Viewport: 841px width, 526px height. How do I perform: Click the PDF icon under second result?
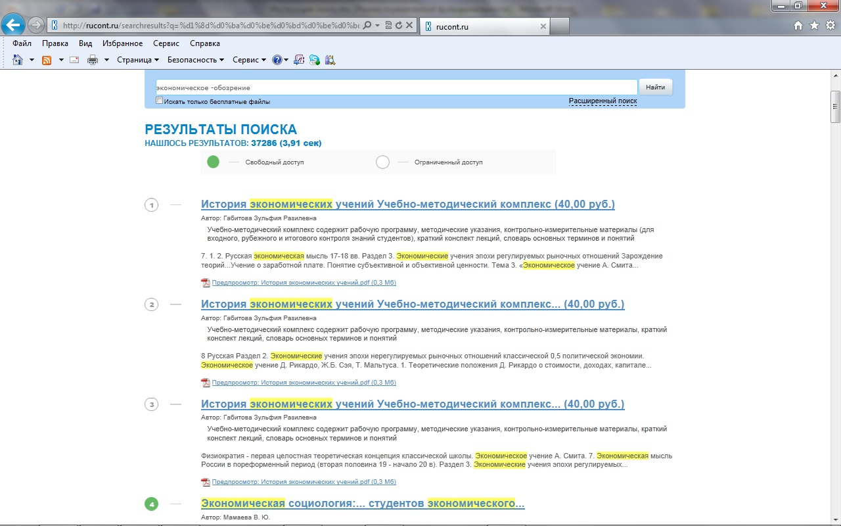206,383
